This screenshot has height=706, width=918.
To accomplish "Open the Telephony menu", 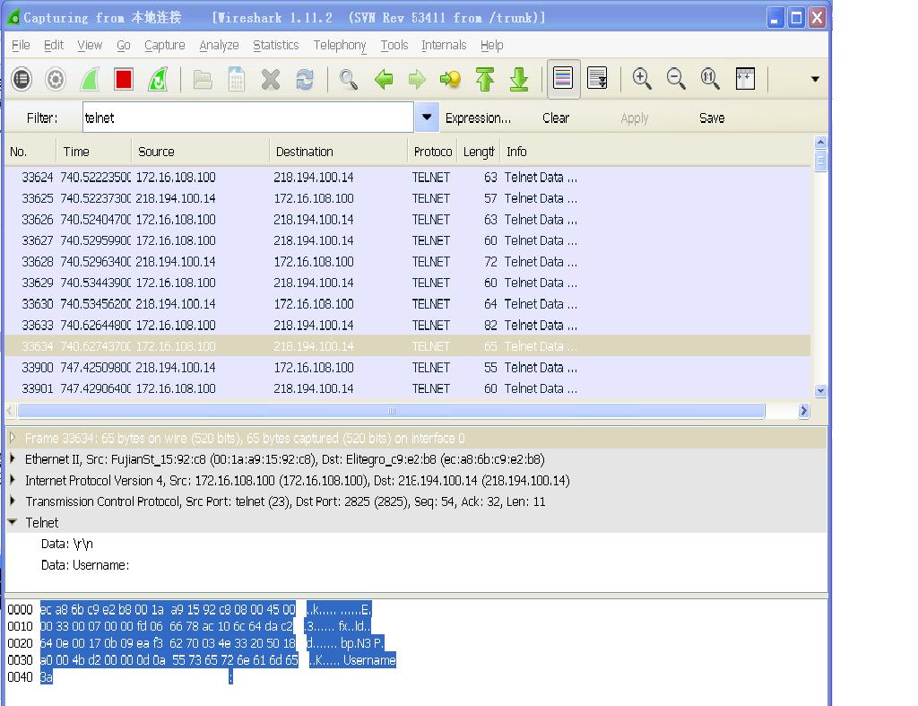I will point(340,45).
